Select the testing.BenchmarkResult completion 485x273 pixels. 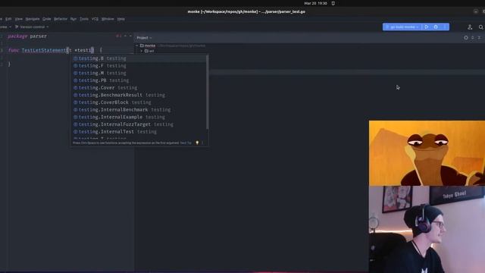[139, 95]
